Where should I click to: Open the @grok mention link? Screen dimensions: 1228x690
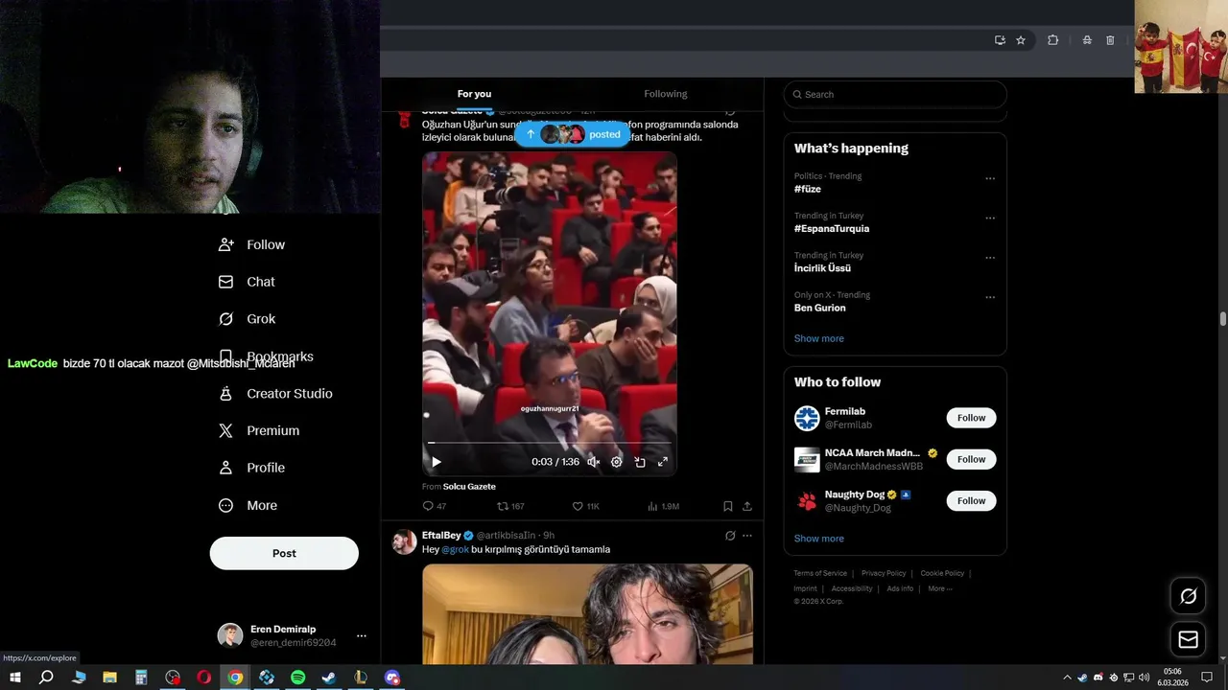[455, 549]
